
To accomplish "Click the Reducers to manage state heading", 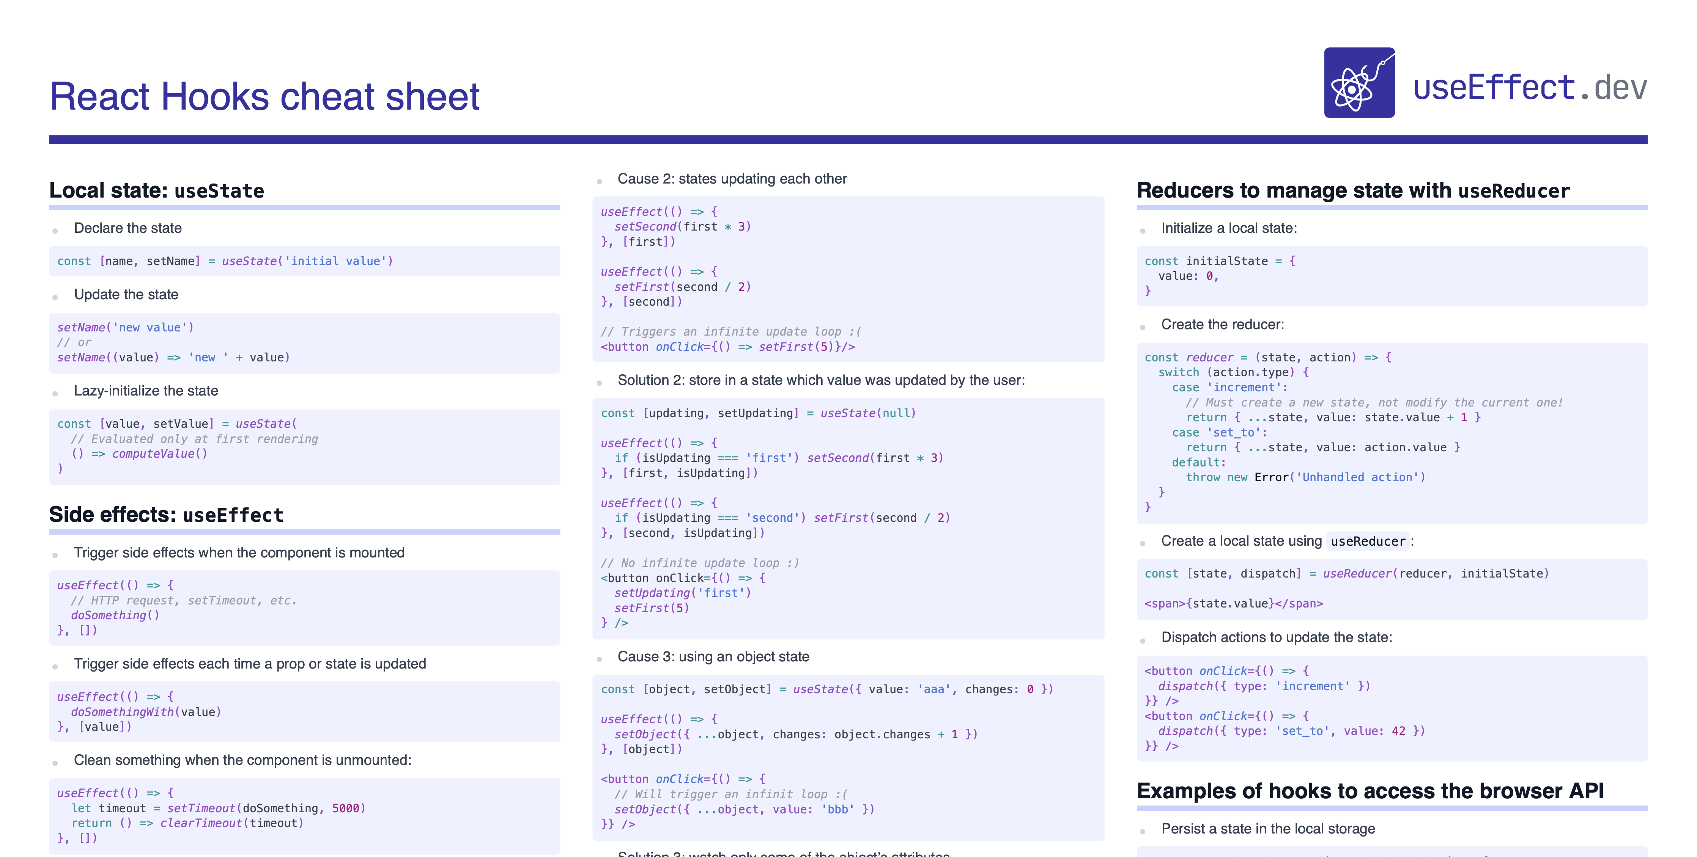I will 1353,191.
